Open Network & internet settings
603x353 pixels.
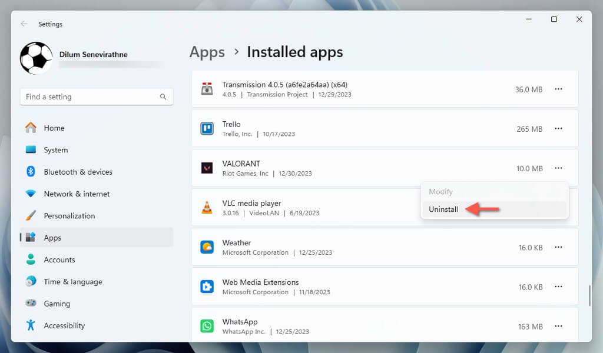pyautogui.click(x=77, y=194)
